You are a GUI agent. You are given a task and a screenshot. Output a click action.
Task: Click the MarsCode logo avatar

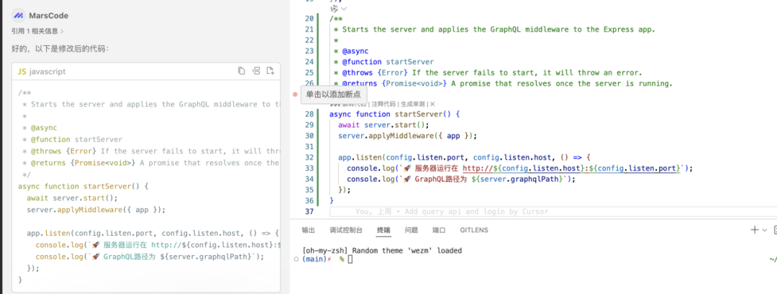(19, 16)
